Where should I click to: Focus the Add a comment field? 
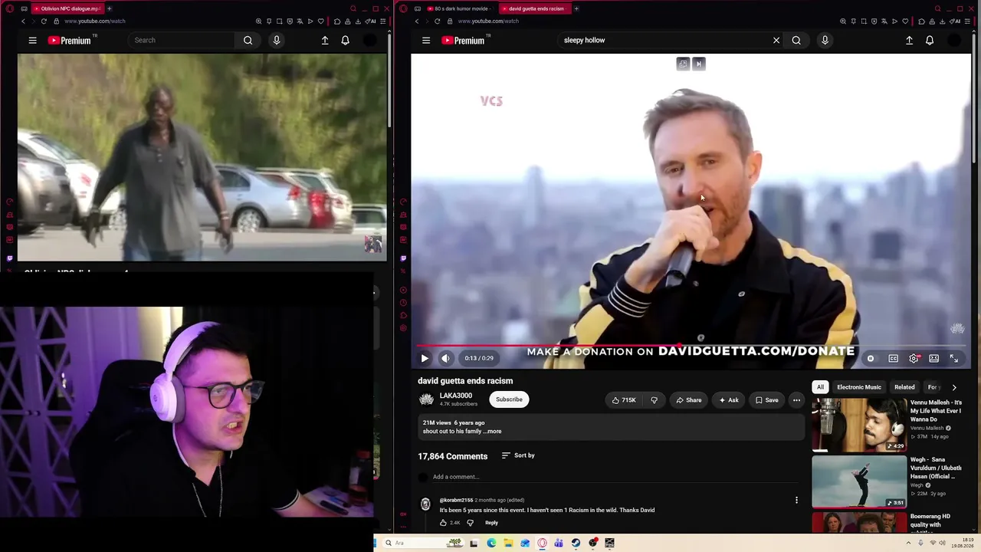(617, 477)
